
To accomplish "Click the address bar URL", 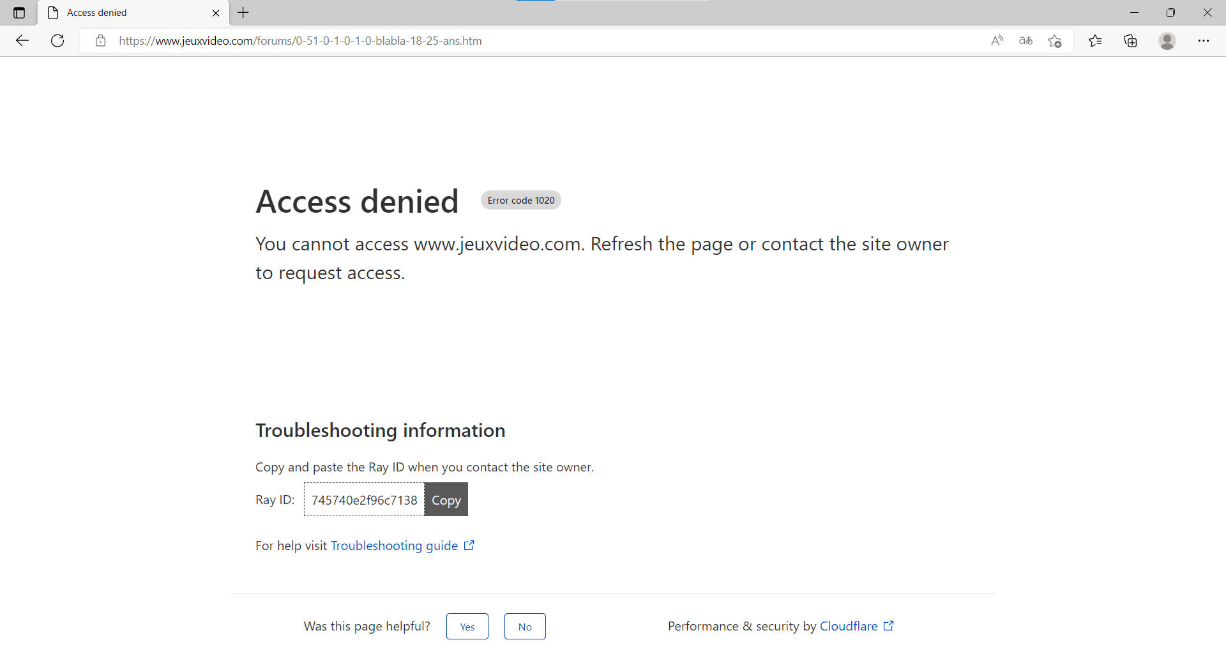I will click(300, 41).
